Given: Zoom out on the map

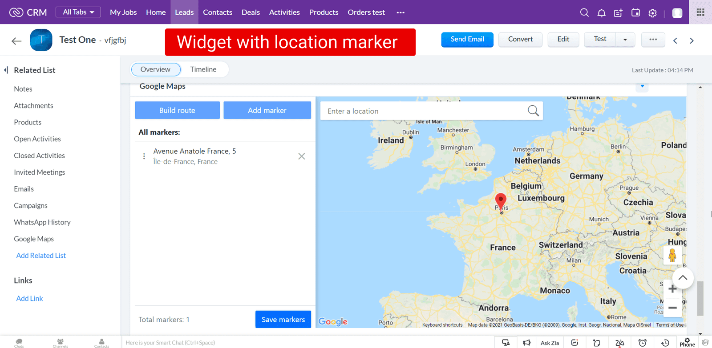Looking at the screenshot, I should coord(672,308).
